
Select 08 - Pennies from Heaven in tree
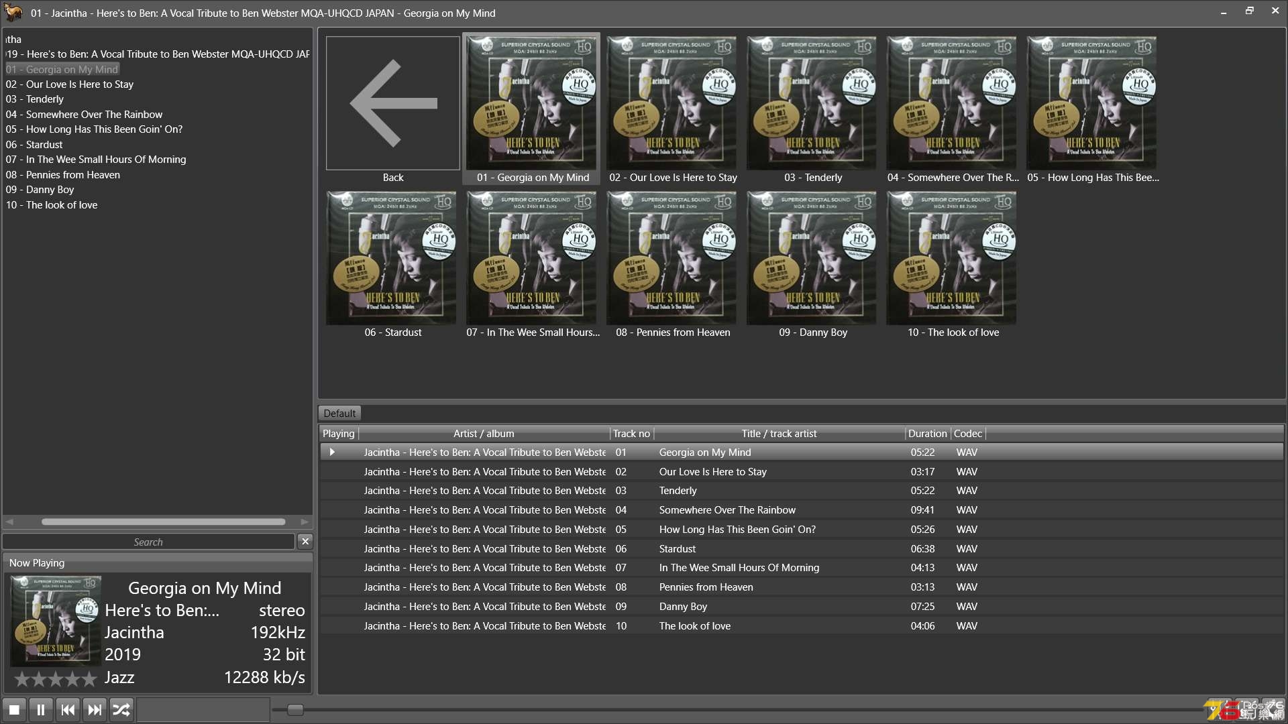(x=63, y=175)
